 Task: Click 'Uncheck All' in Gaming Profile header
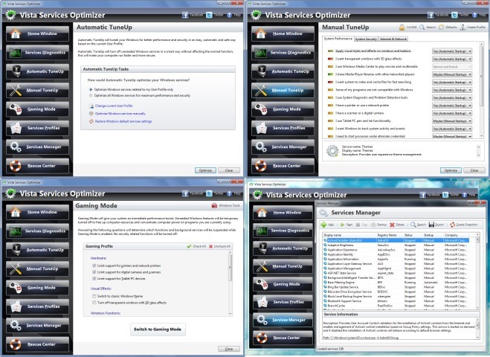[219, 246]
